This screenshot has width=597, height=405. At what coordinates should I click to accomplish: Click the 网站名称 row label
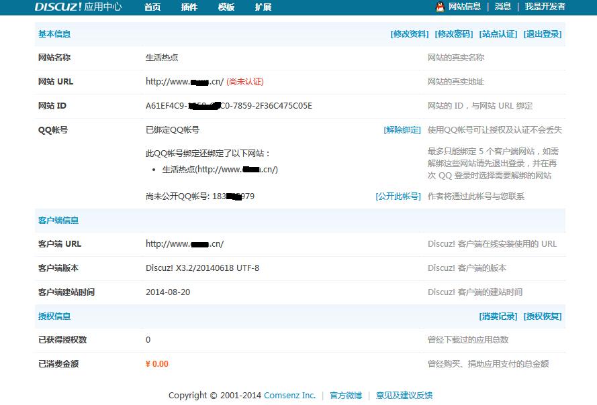pos(54,58)
